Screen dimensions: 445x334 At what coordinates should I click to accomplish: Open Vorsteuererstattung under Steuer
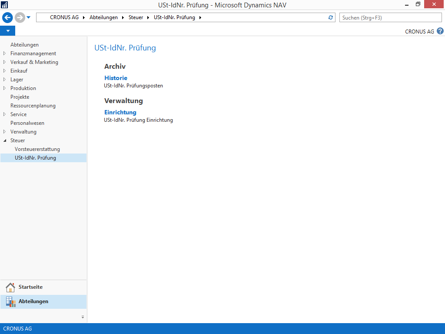coord(37,149)
